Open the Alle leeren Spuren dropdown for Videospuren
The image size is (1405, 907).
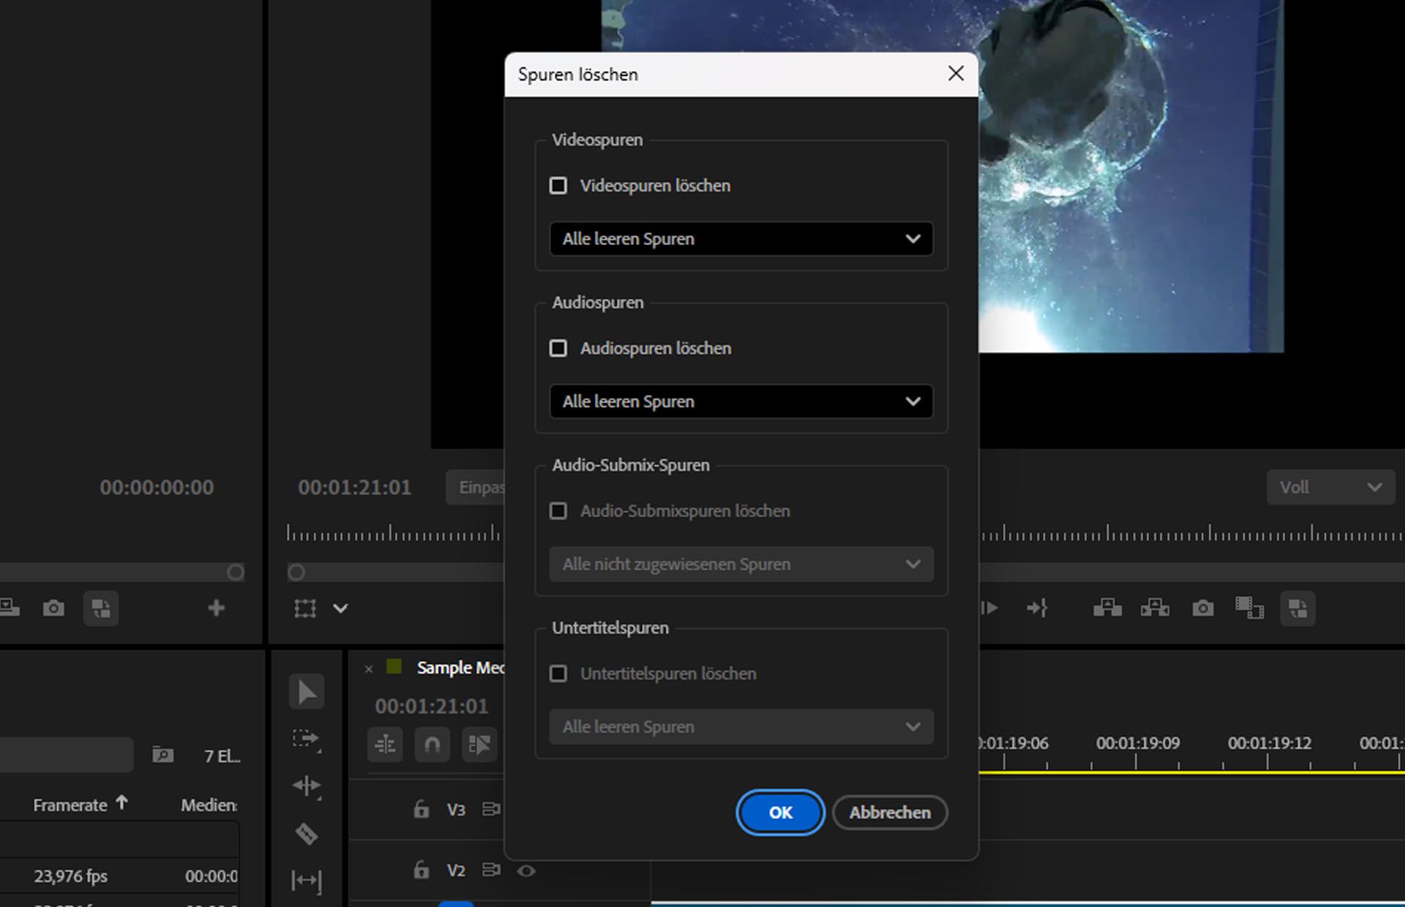point(741,239)
